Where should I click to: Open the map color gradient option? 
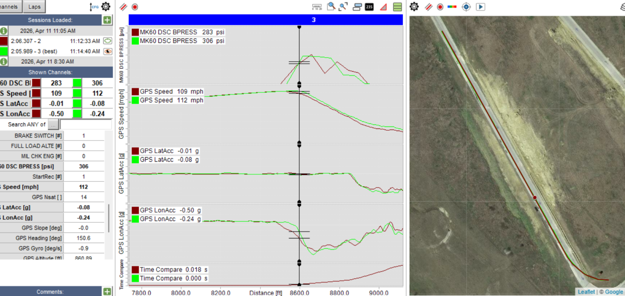(452, 7)
